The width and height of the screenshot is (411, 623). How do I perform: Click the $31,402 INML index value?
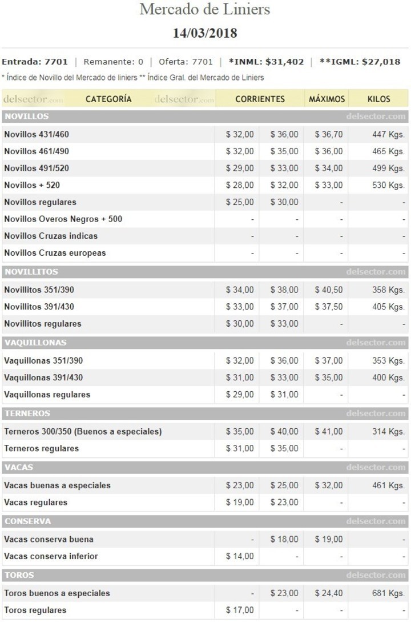[x=284, y=62]
